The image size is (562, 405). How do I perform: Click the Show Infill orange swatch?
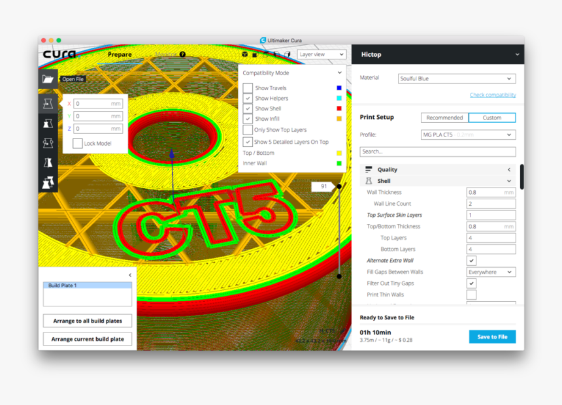coord(339,119)
